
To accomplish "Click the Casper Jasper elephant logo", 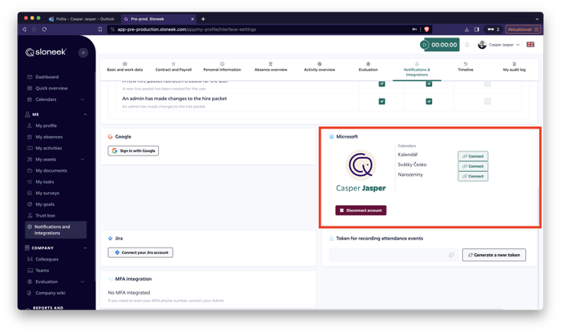I will [x=360, y=165].
